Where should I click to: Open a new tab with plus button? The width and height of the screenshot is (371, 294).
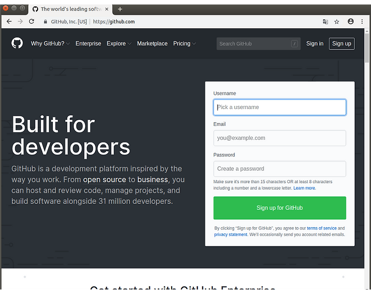point(120,9)
